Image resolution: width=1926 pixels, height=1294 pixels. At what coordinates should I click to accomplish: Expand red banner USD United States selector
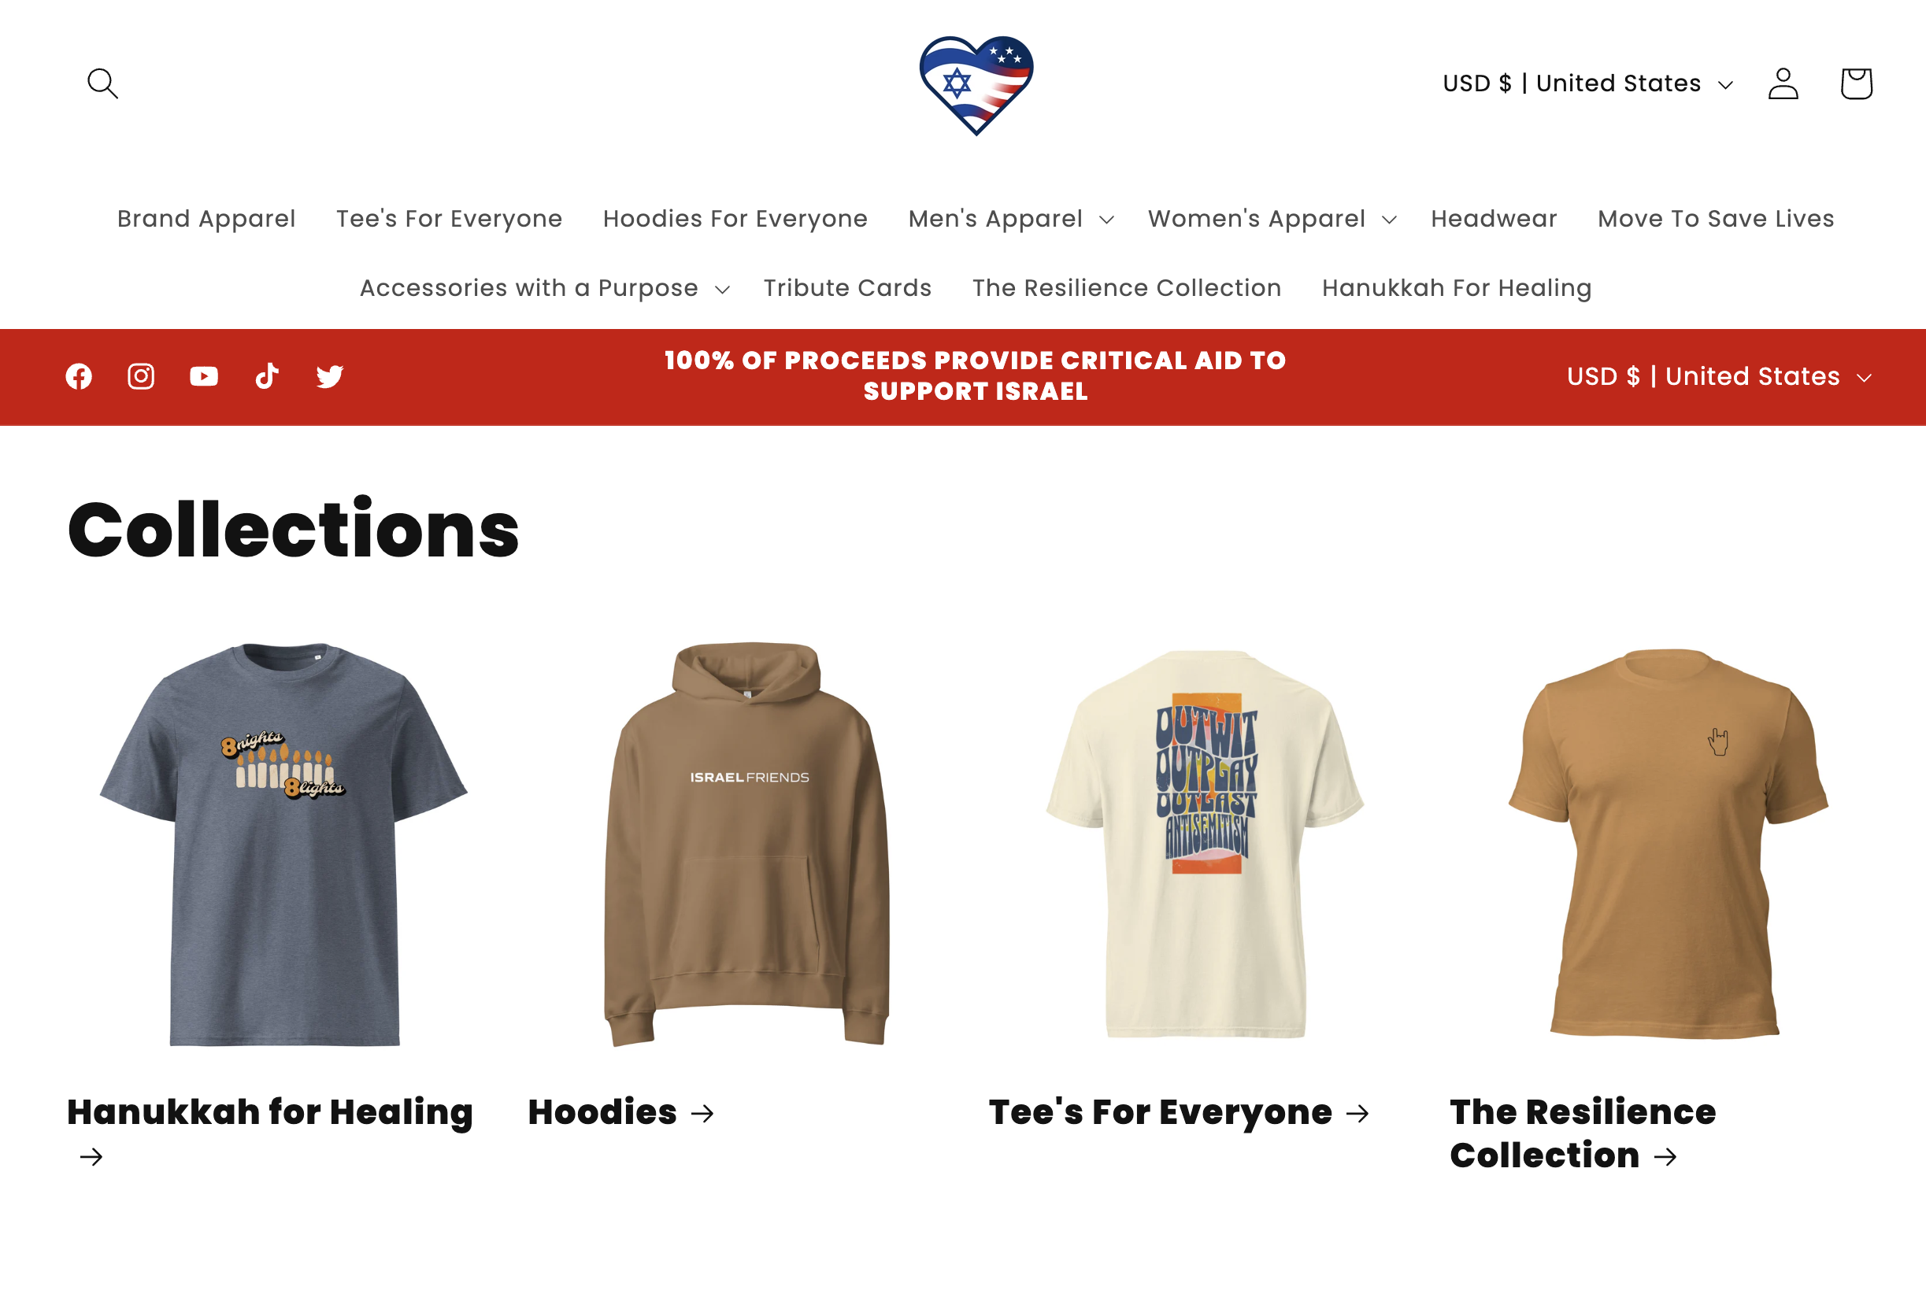[x=1720, y=376]
